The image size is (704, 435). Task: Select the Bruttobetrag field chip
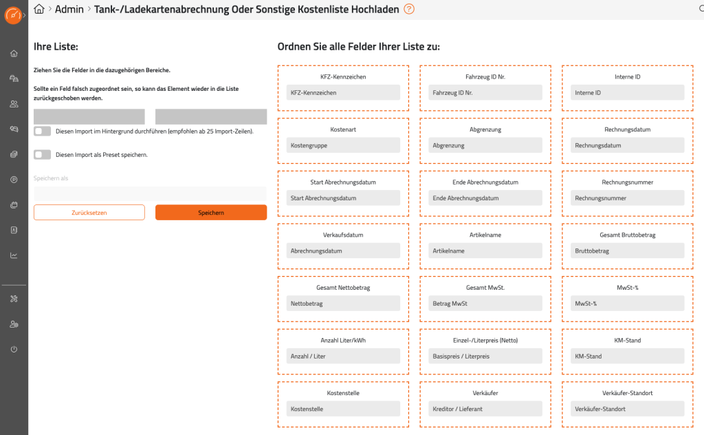click(x=627, y=251)
